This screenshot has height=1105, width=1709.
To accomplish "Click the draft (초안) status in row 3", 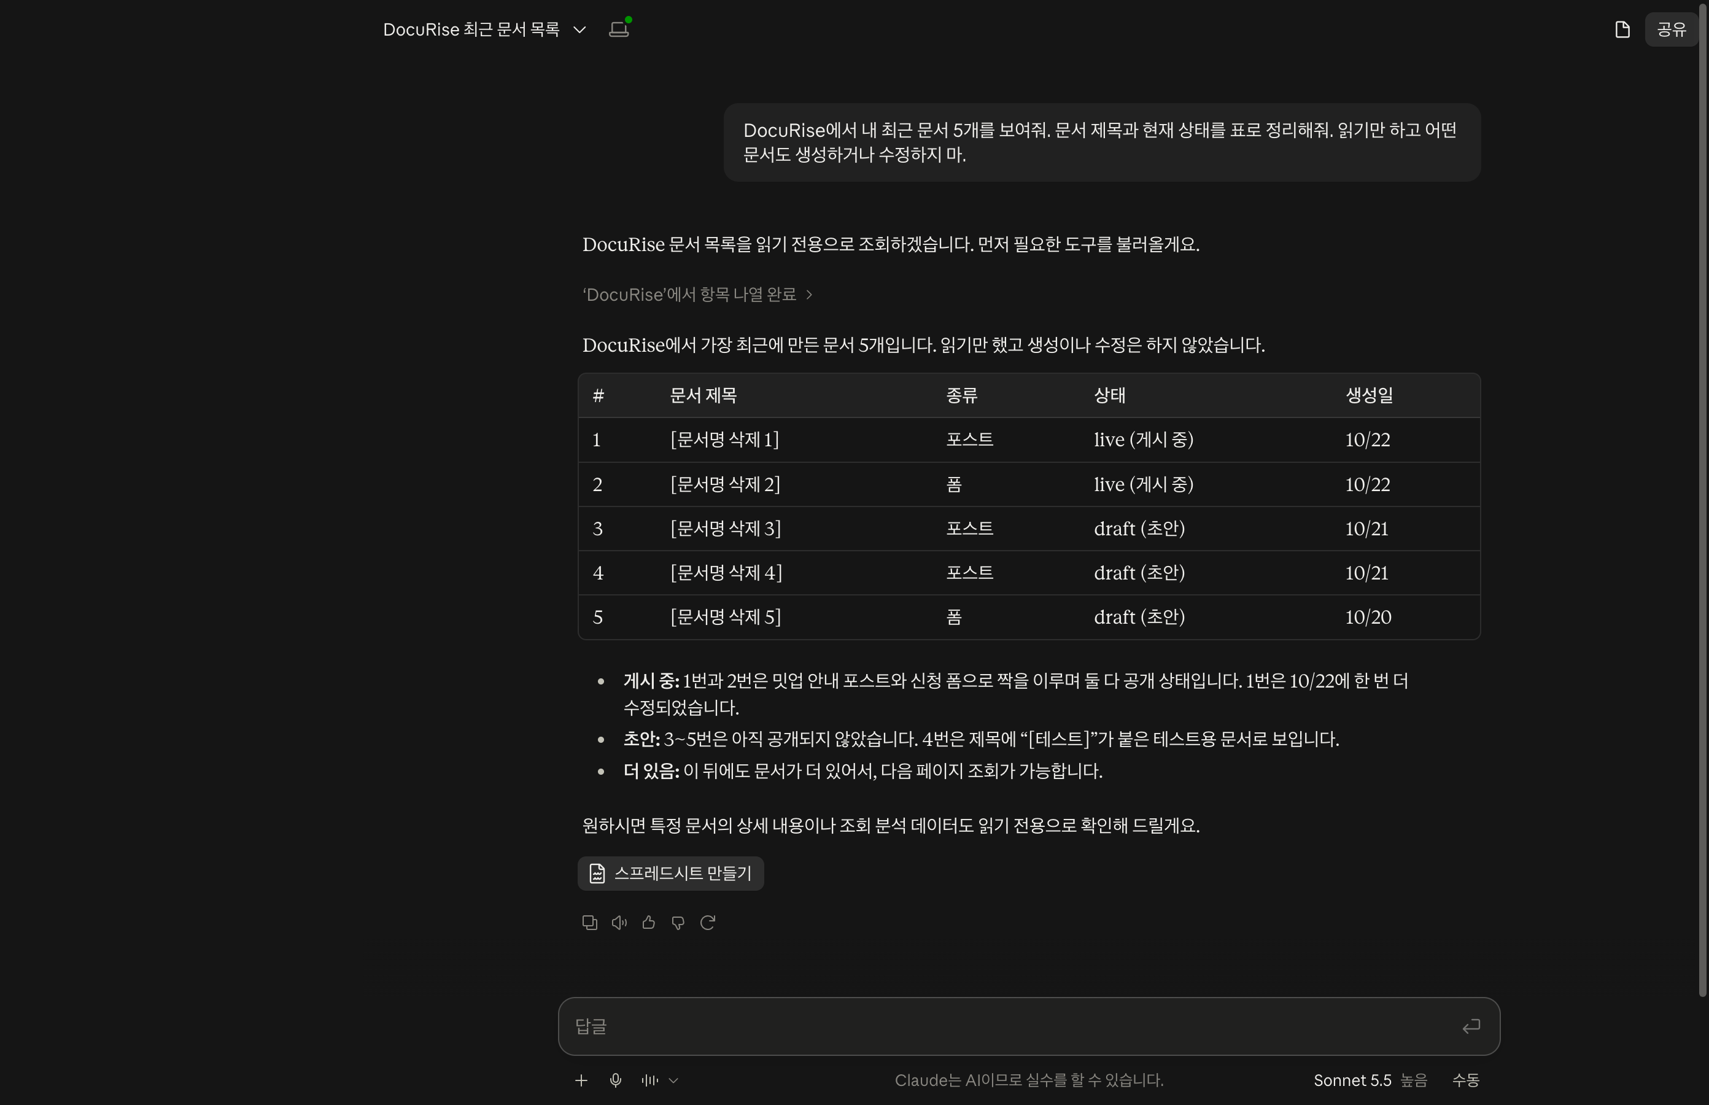I will pos(1139,529).
